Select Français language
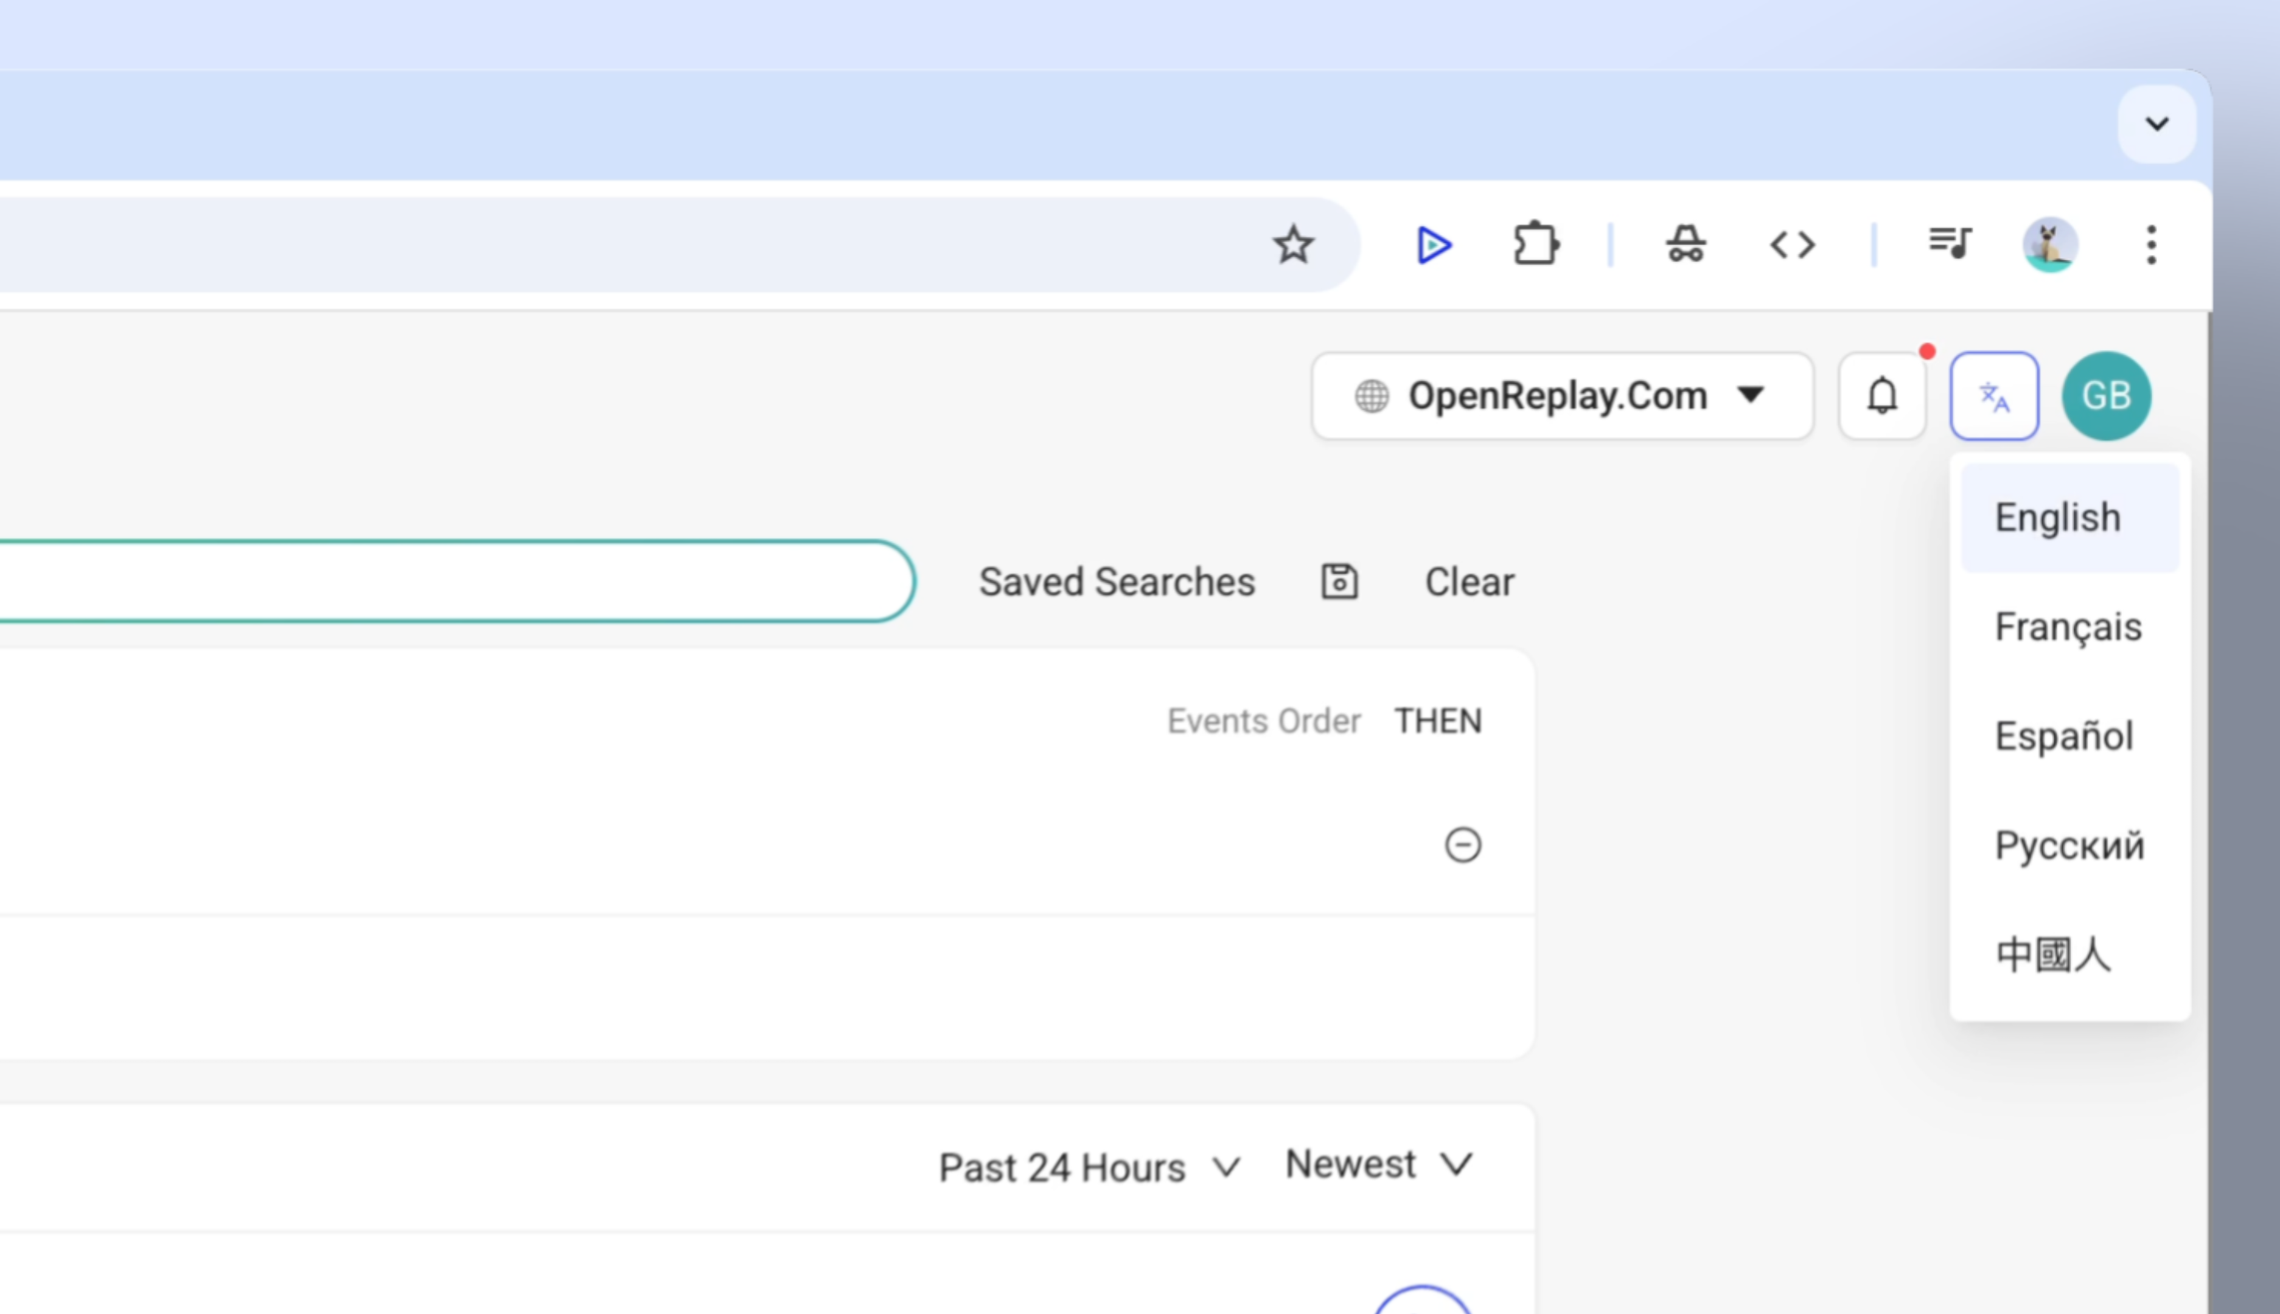This screenshot has height=1314, width=2280. point(2069,627)
